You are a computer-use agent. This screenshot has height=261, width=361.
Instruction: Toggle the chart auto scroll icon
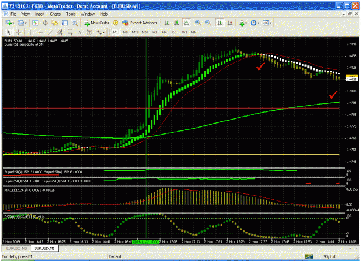click(220, 23)
